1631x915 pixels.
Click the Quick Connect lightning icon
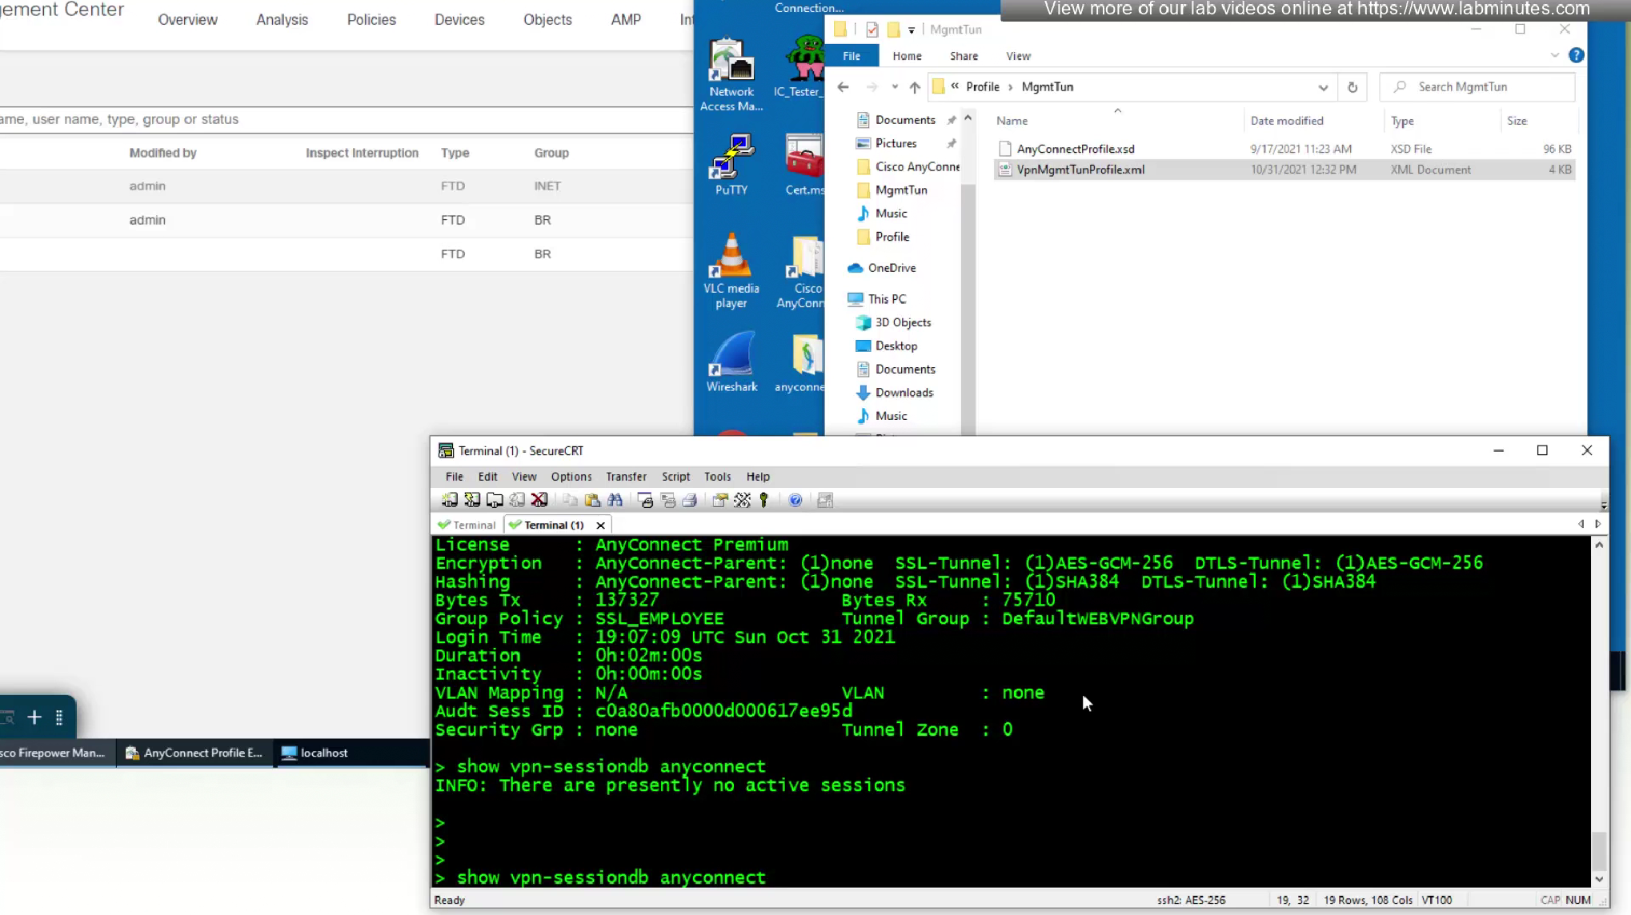pos(472,500)
